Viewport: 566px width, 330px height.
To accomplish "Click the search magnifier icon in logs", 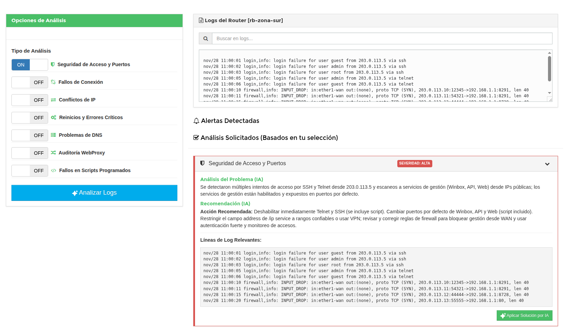I will tap(205, 38).
